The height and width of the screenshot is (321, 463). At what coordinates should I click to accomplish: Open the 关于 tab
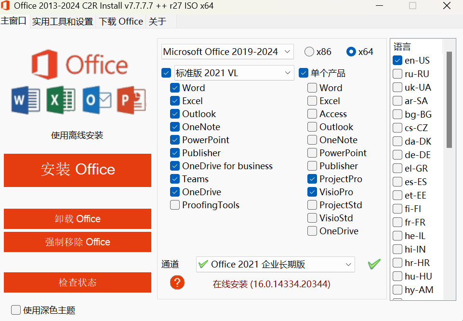pos(158,21)
